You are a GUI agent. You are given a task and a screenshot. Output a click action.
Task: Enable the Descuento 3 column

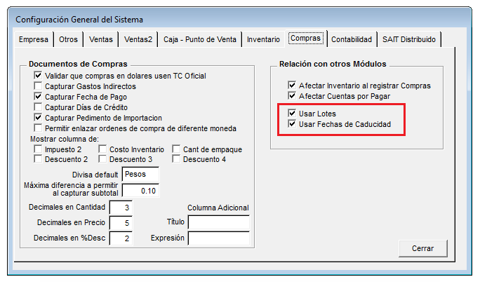point(102,159)
